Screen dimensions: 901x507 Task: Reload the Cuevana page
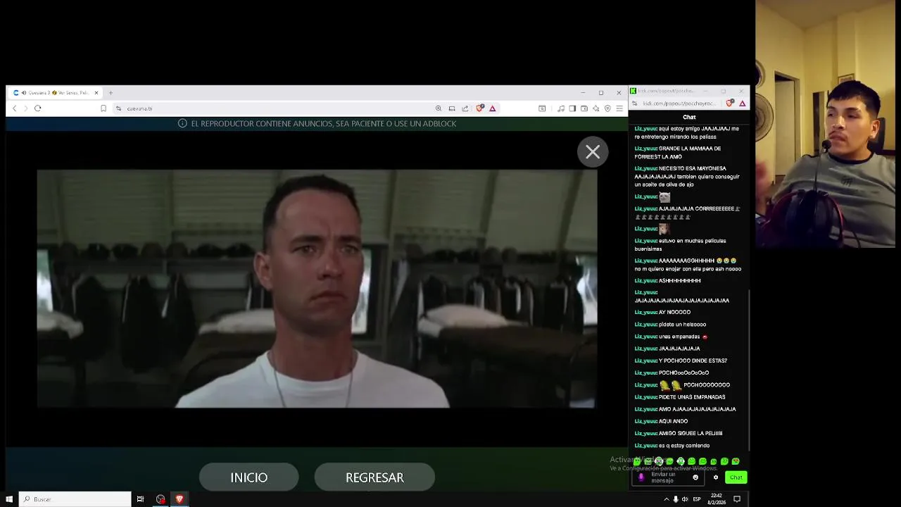point(38,108)
